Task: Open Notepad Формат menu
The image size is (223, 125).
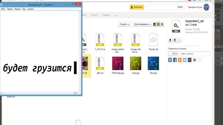Action: tap(17, 9)
